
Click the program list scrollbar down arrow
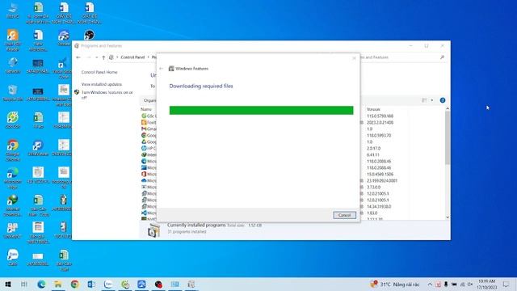tap(448, 217)
